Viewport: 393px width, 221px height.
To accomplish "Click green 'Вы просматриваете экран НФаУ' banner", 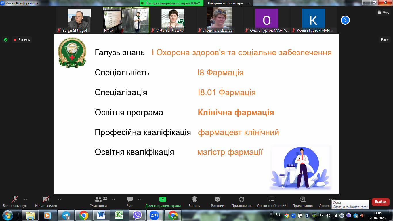I will 171,3.
